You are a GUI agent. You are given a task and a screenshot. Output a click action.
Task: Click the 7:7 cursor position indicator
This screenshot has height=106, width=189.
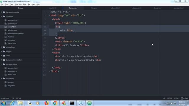[13, 98]
